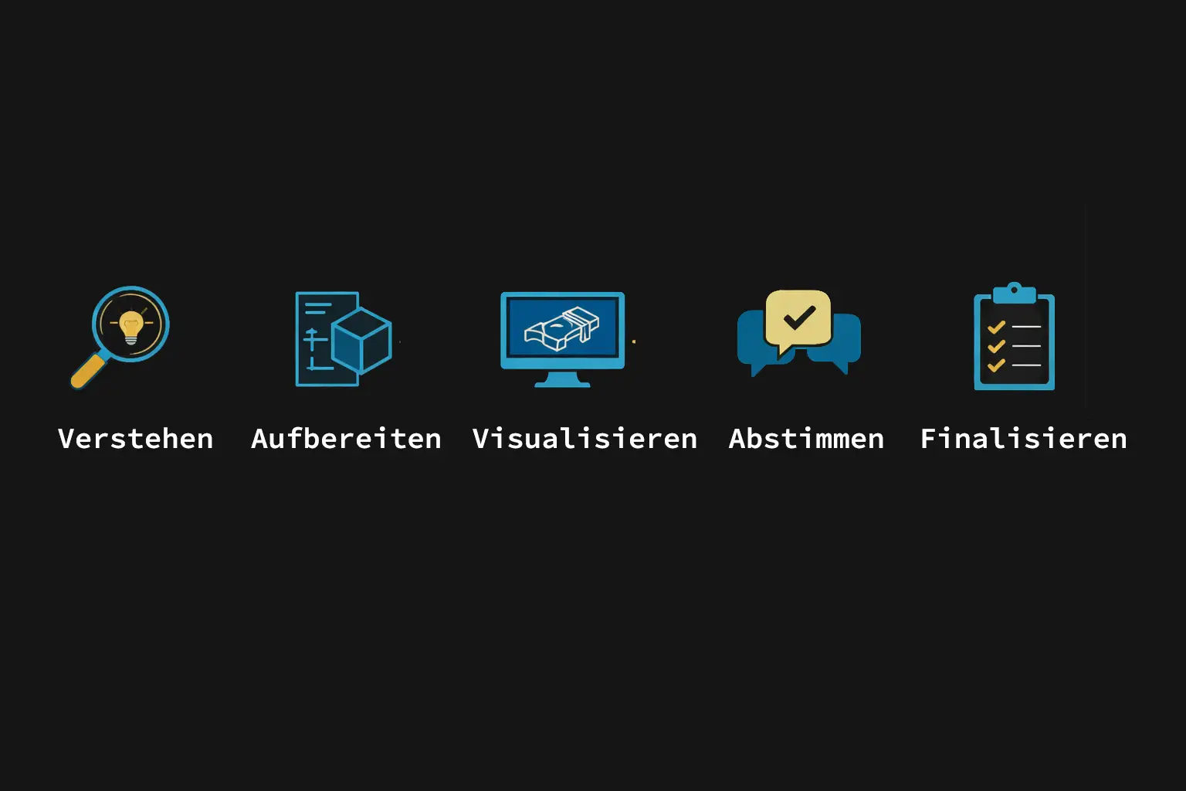
Task: Toggle the second yellow checkmark on the clipboard
Action: point(997,346)
